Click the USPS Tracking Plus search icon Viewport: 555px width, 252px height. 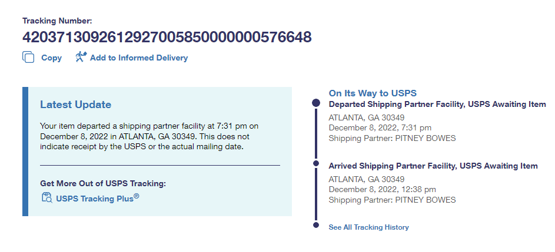coord(46,198)
